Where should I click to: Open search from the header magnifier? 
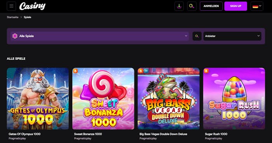point(192,6)
